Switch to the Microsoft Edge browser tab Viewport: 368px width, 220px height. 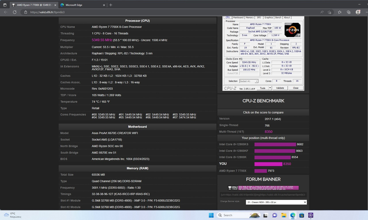(x=82, y=5)
